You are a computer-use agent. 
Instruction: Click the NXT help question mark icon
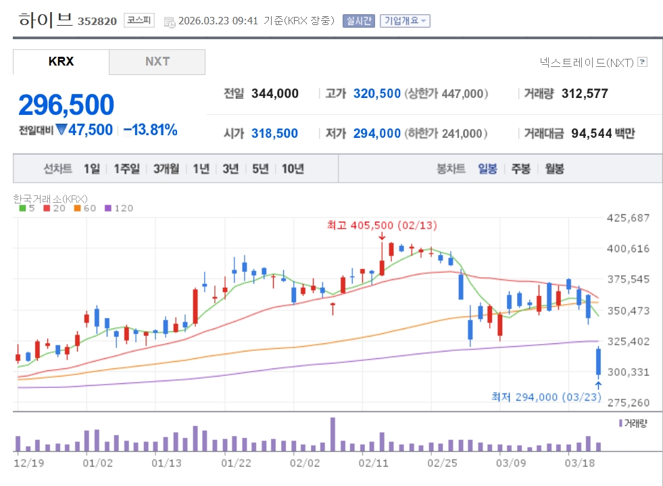pos(642,62)
